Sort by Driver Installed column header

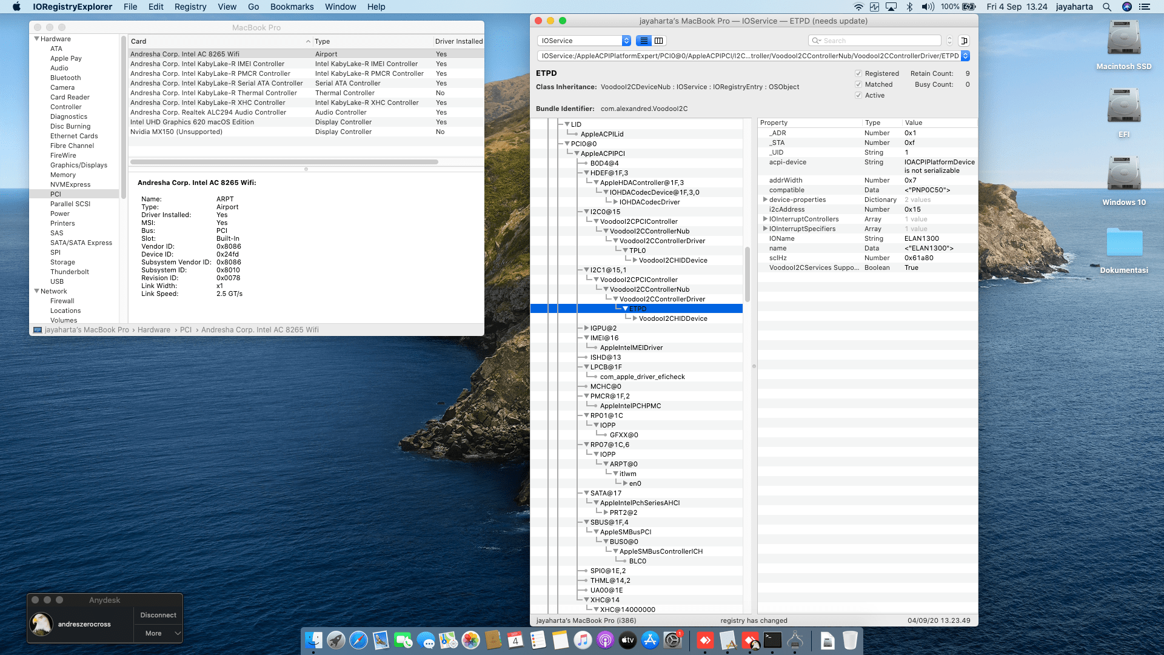(458, 41)
